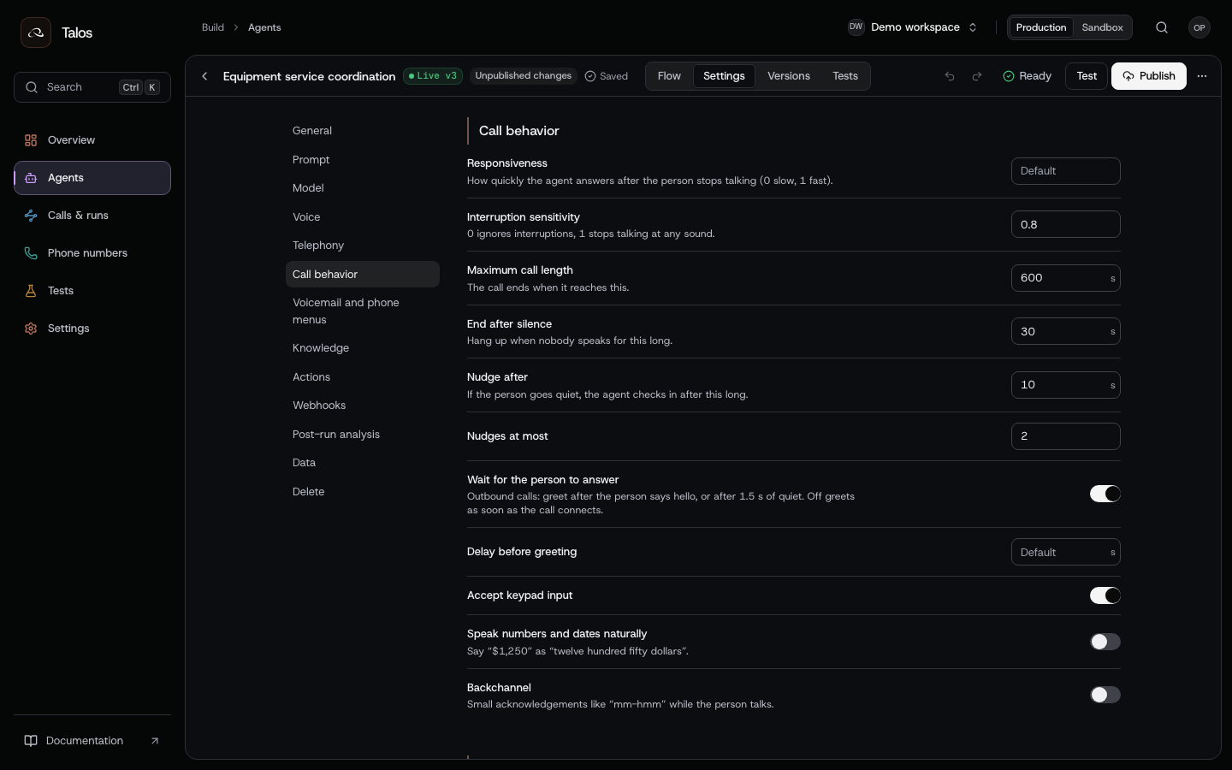Click the top-bar search magnifier icon

coord(1162,27)
